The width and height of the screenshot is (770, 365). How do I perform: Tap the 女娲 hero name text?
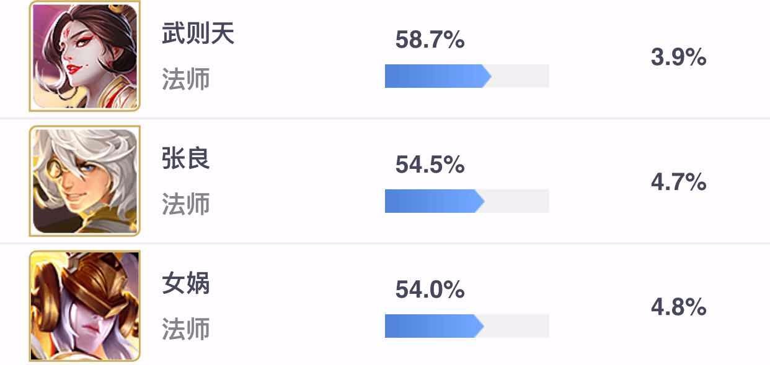(x=186, y=283)
